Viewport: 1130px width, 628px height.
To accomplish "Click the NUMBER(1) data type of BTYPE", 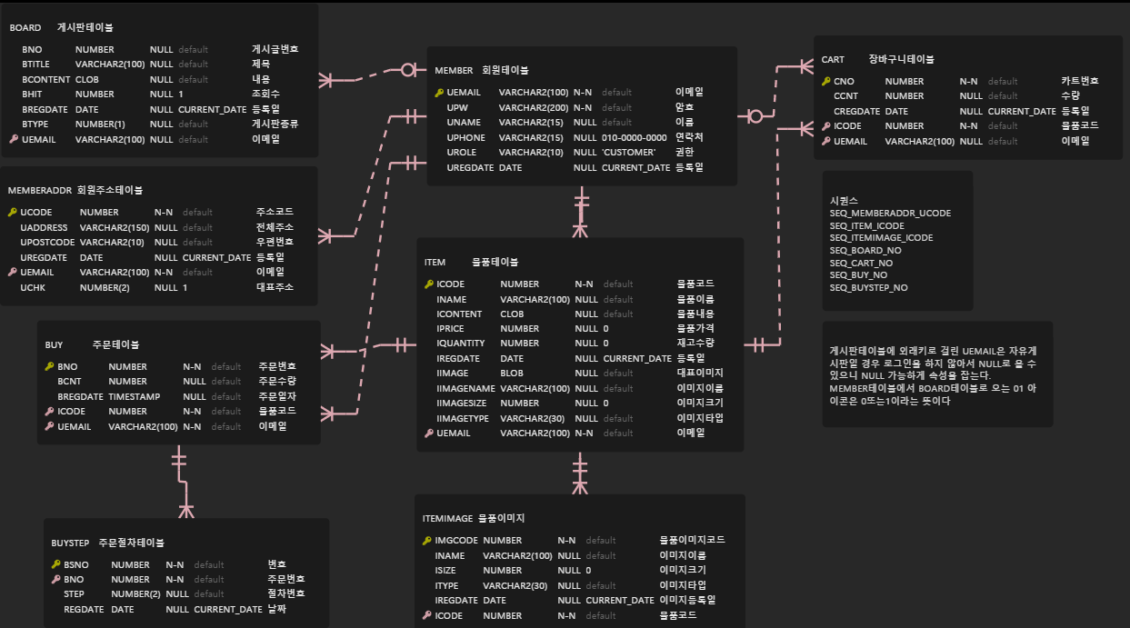I will 100,124.
